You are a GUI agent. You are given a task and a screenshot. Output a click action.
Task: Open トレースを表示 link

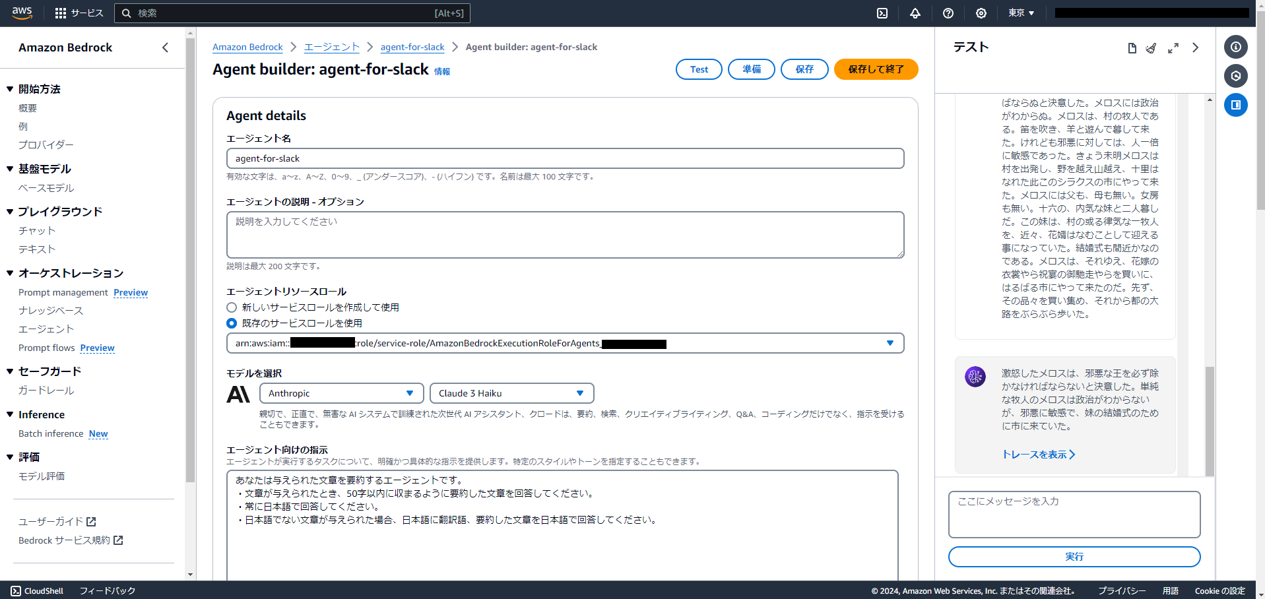click(x=1039, y=455)
